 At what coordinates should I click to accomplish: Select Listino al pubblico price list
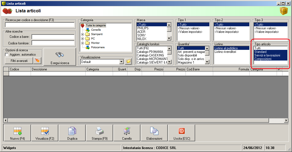pos(232,48)
